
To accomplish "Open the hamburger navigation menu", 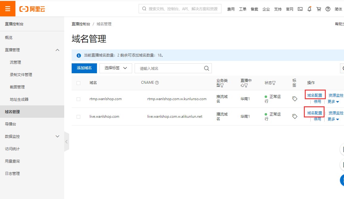I will (8, 9).
